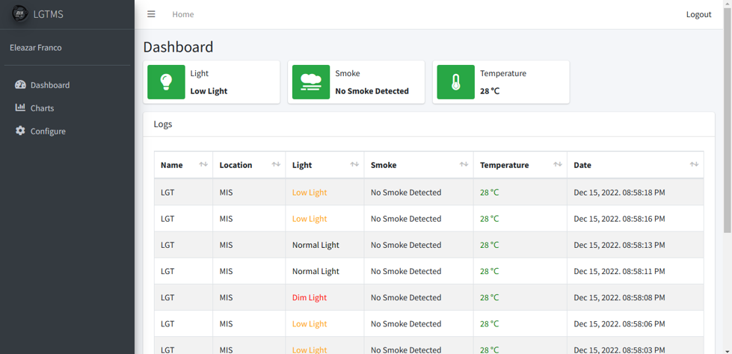The image size is (732, 354).
Task: Sort table by Name column arrows
Action: pos(203,164)
